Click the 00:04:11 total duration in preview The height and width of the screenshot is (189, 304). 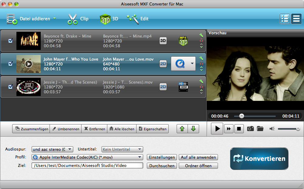[291, 116]
